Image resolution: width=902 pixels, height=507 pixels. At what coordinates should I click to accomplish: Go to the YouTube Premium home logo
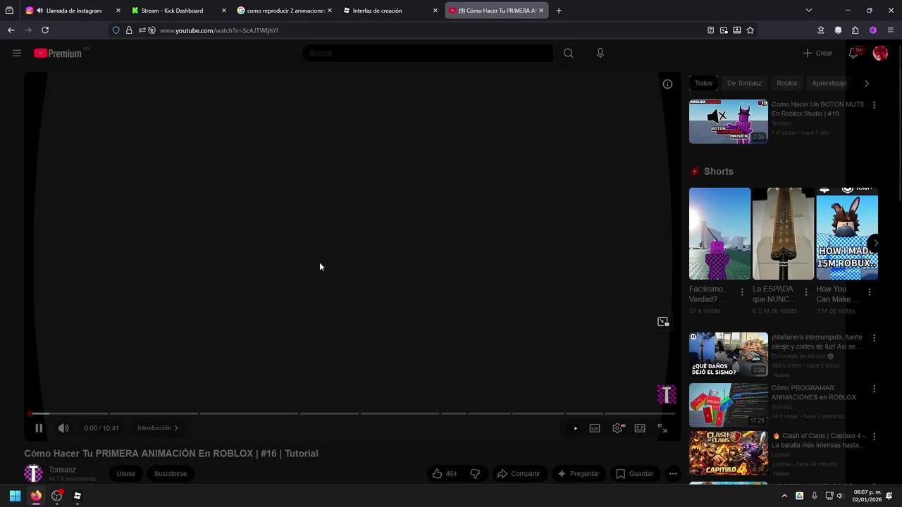pos(58,53)
